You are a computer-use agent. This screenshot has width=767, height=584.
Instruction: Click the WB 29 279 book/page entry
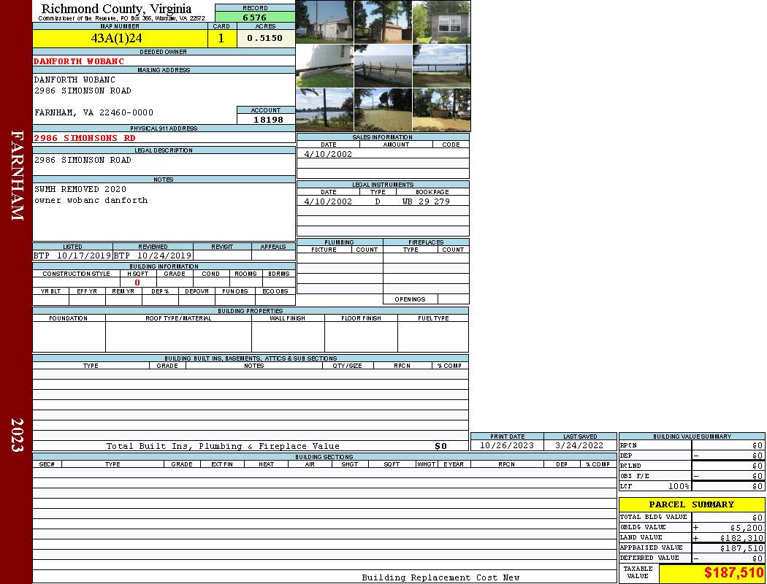click(426, 201)
